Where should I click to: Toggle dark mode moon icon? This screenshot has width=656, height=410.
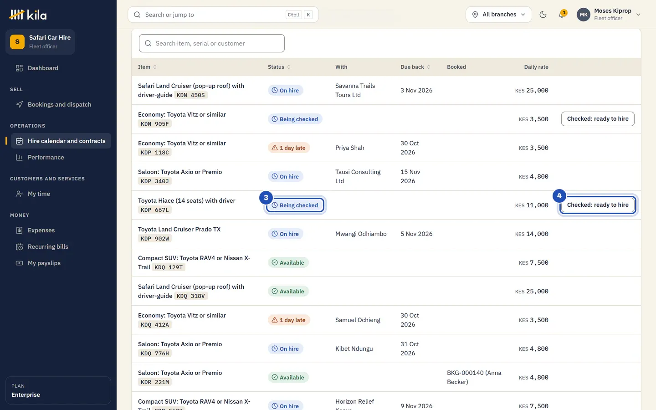[x=543, y=15]
